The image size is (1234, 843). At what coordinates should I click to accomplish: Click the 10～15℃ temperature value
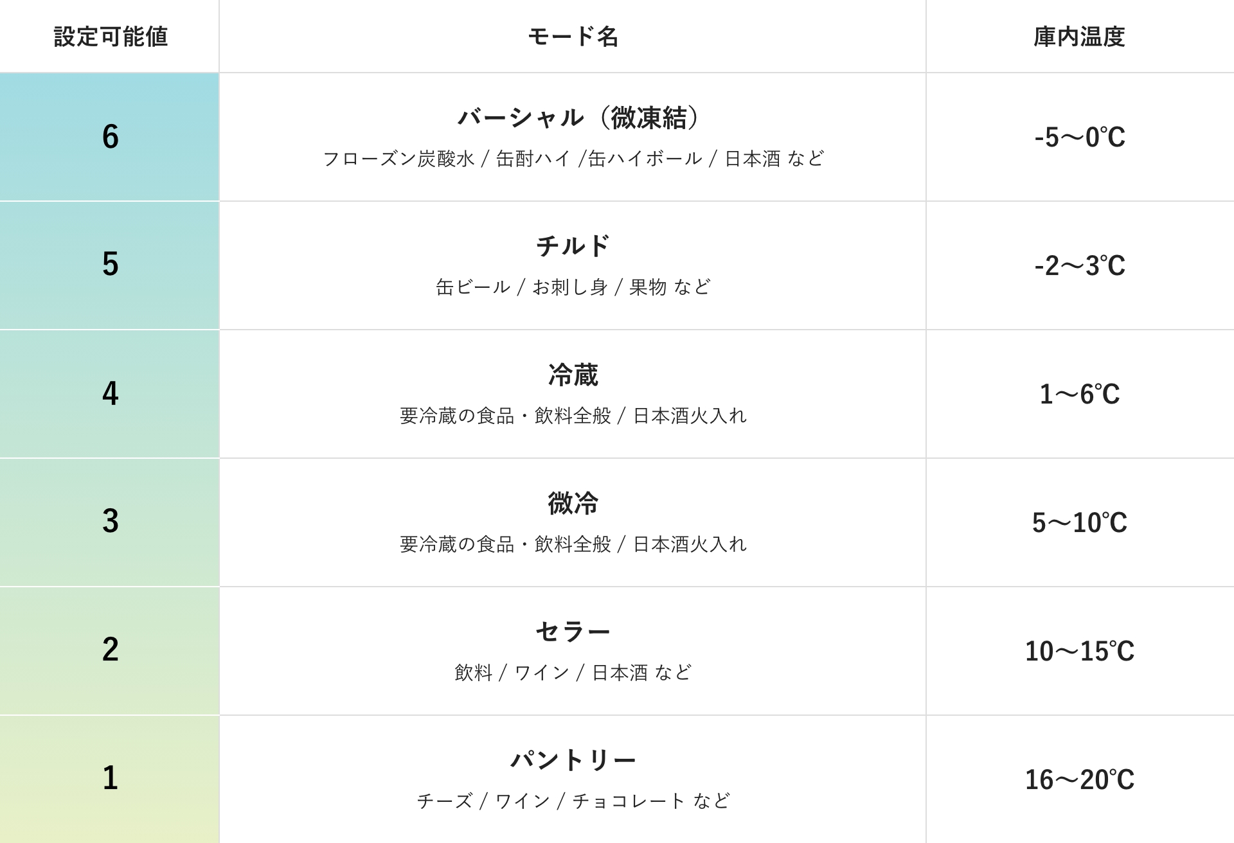[1079, 652]
